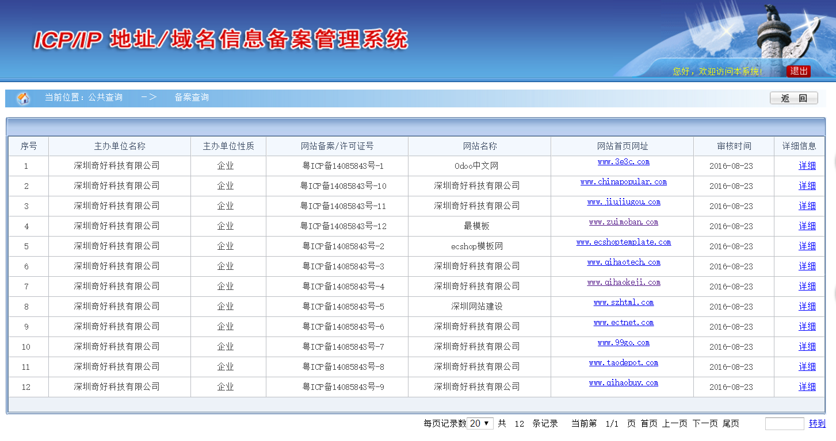Go to 下一页 next page

click(x=705, y=423)
